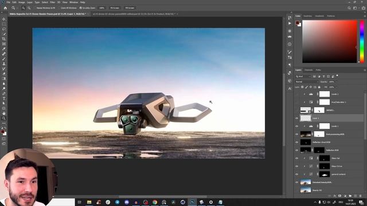This screenshot has width=367, height=206.
Task: Open File Explorer from the taskbar
Action: (x=89, y=202)
